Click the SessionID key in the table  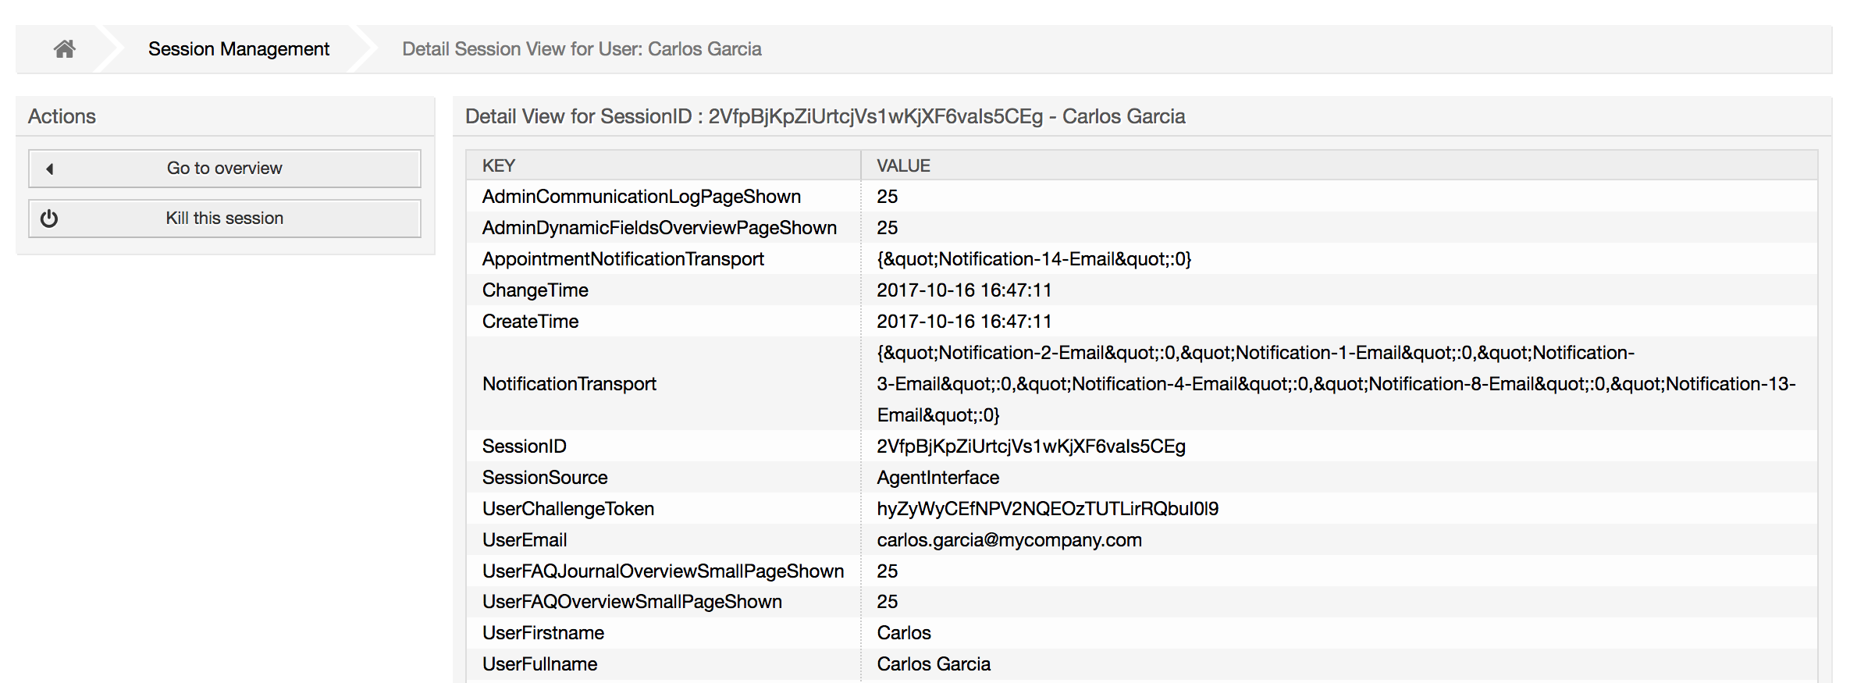coord(524,446)
